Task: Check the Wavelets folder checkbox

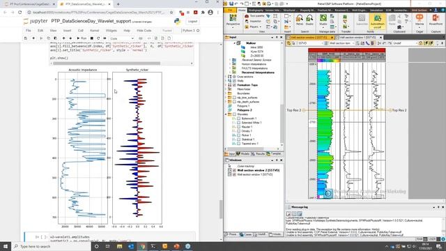Action: pos(234,114)
